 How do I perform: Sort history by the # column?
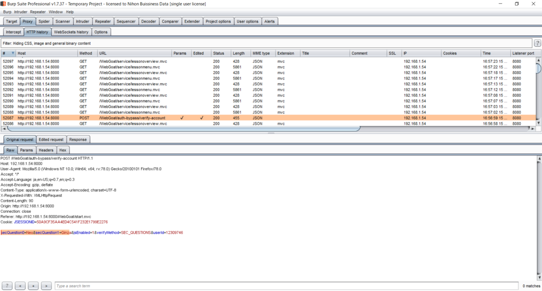[8, 53]
